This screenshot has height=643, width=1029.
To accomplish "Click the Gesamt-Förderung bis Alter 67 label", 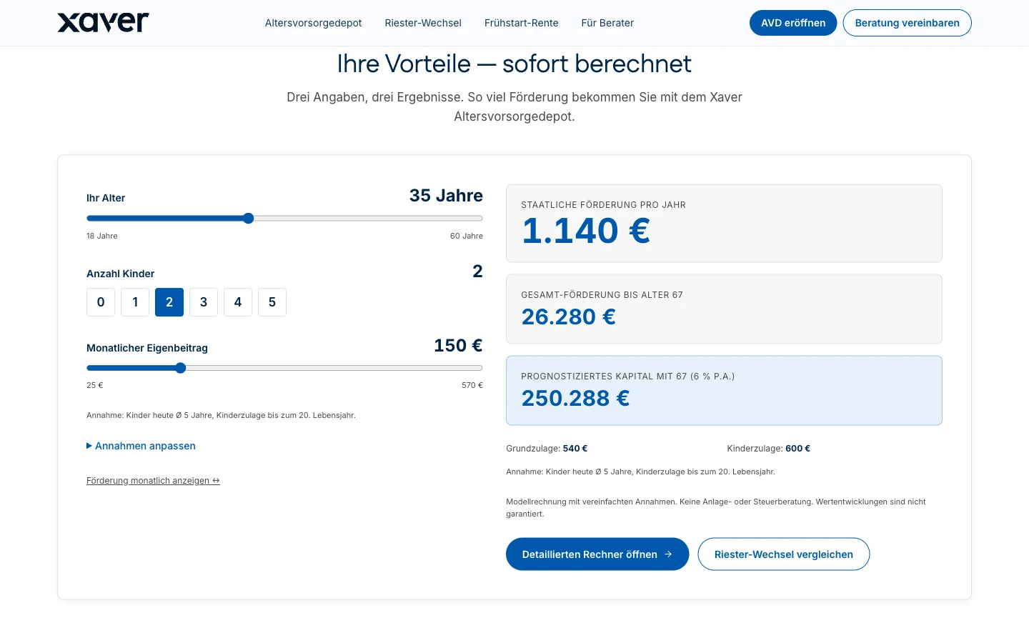I will [602, 295].
